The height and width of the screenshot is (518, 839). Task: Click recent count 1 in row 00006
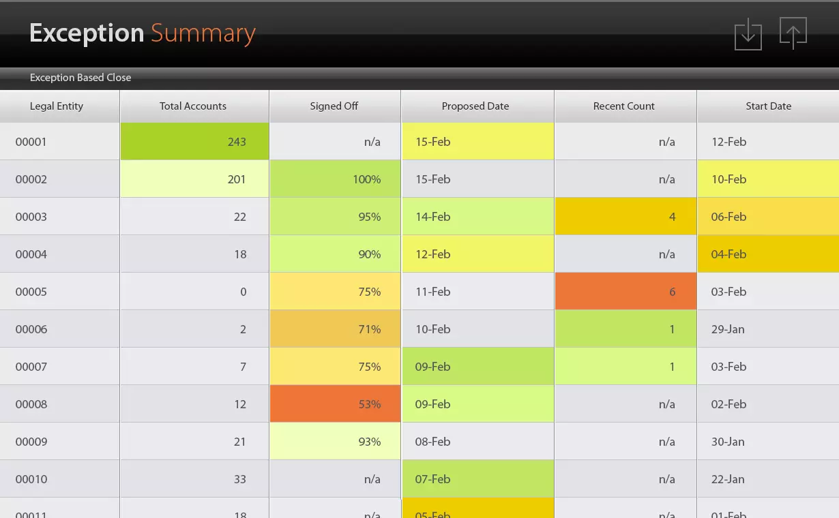(x=625, y=329)
